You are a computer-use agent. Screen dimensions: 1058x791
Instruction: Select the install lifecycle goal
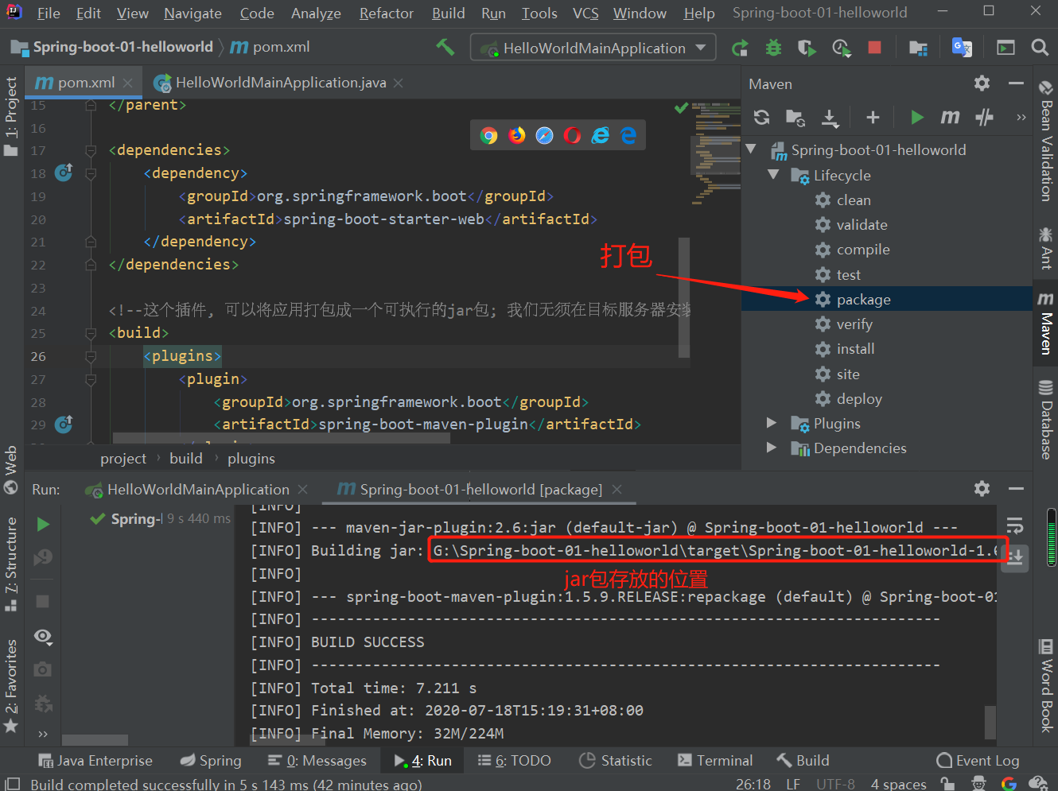coord(855,349)
